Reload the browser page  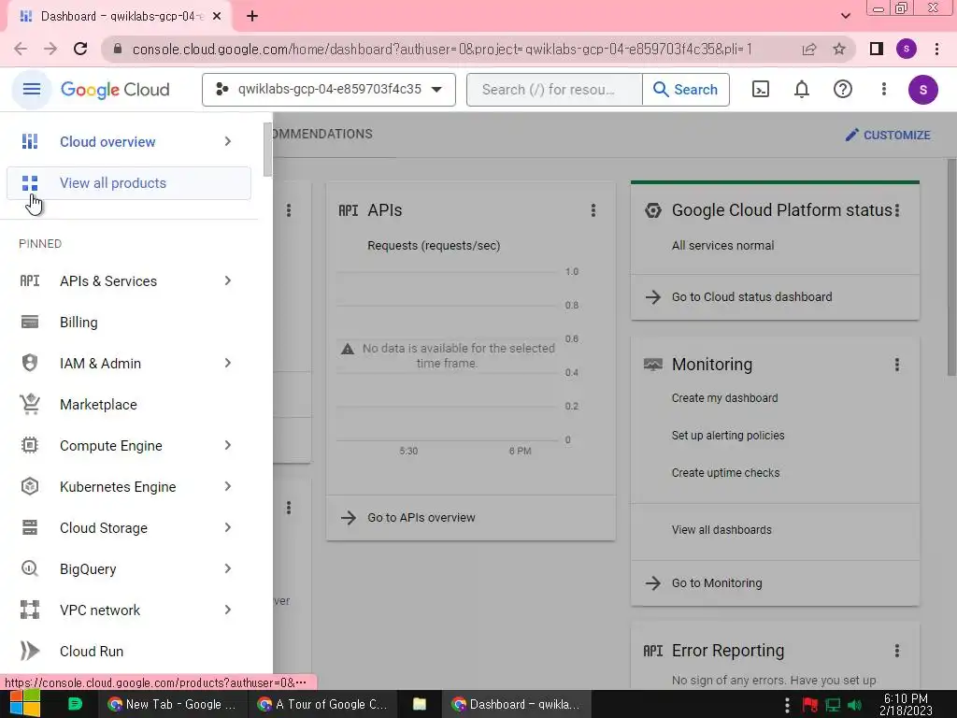point(80,49)
